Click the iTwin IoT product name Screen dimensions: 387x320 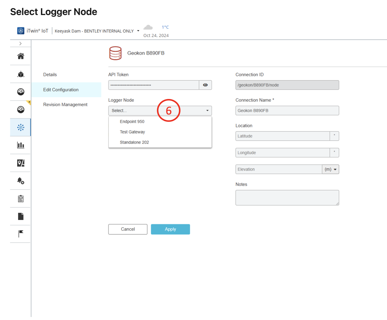coord(37,31)
